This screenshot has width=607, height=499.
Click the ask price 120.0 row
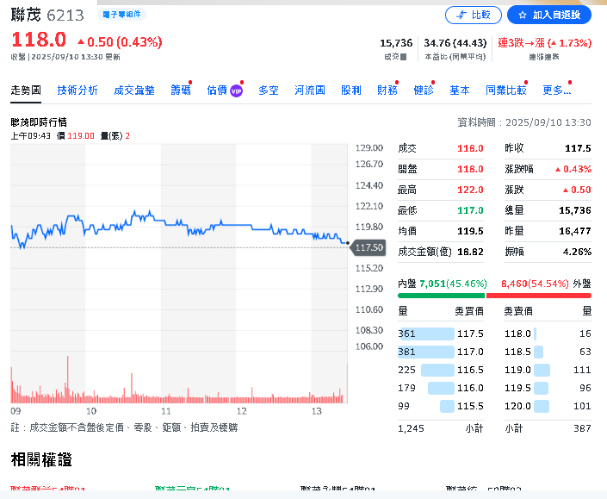click(548, 406)
